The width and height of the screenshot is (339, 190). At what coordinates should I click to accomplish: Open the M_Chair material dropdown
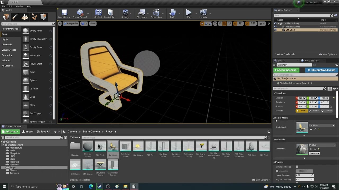pos(322,145)
